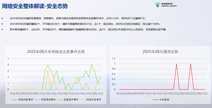This screenshot has height=108, width=212.
Task: Click the slide title 网络安全整体解读-安全态势
Action: point(35,6)
